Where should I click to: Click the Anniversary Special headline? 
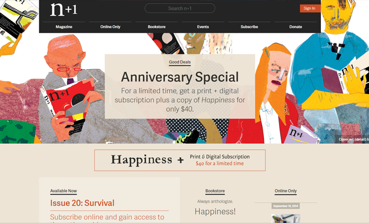[180, 77]
